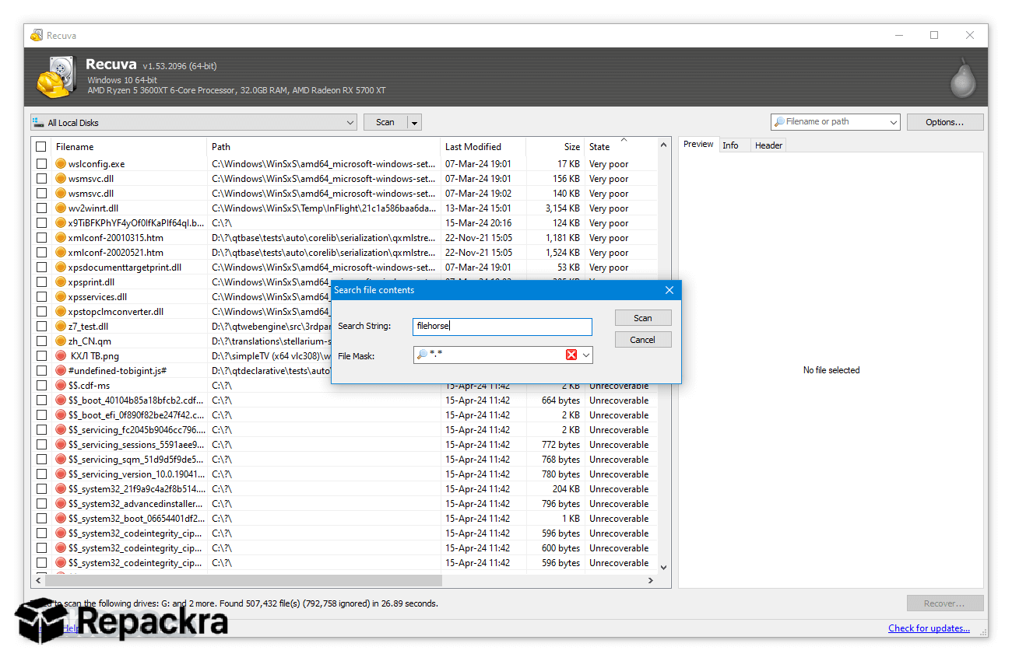Check the box for xpsprint.dll

(41, 282)
